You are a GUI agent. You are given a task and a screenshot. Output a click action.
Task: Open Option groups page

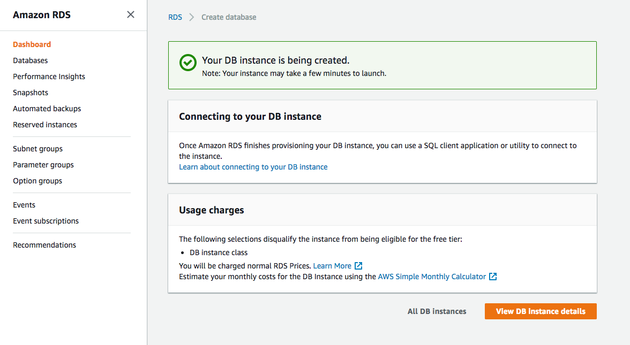point(37,181)
